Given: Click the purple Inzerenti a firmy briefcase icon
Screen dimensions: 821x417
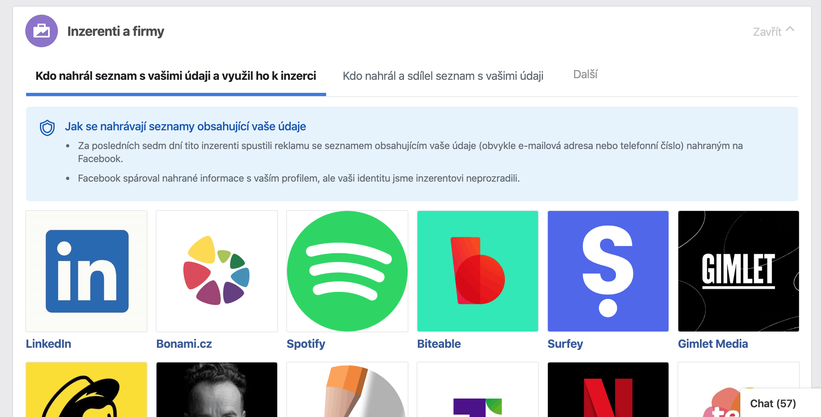Looking at the screenshot, I should (42, 31).
